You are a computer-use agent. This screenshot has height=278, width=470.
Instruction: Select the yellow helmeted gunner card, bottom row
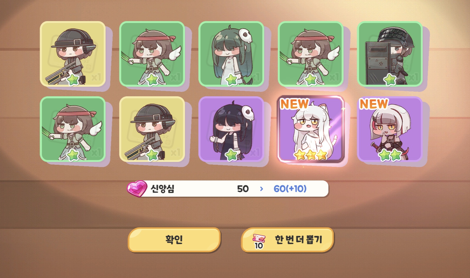(x=152, y=129)
